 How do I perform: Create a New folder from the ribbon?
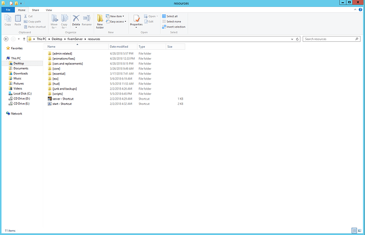[100, 21]
